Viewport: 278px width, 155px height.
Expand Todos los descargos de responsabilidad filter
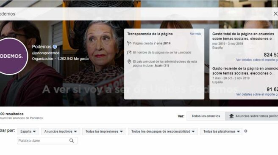[x=163, y=131]
